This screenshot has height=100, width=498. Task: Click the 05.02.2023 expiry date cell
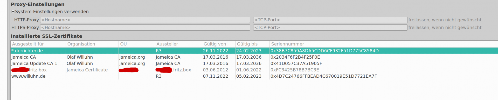click(249, 76)
